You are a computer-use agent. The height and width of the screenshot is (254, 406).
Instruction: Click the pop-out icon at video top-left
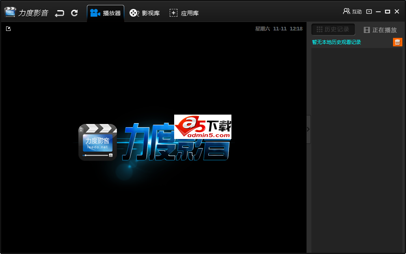pos(9,28)
